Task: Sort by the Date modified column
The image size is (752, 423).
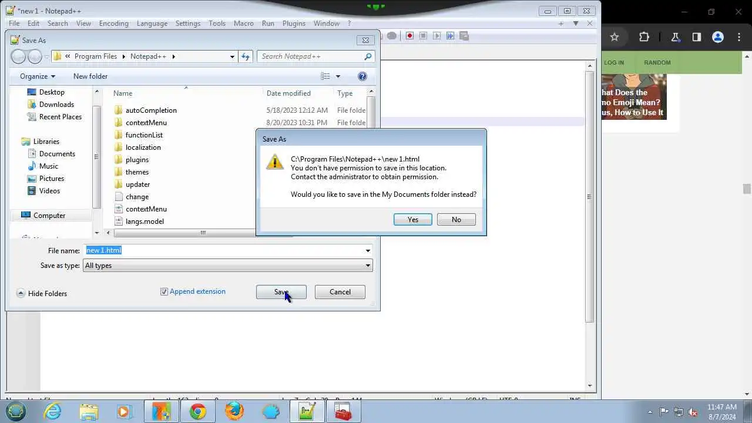Action: pos(288,93)
